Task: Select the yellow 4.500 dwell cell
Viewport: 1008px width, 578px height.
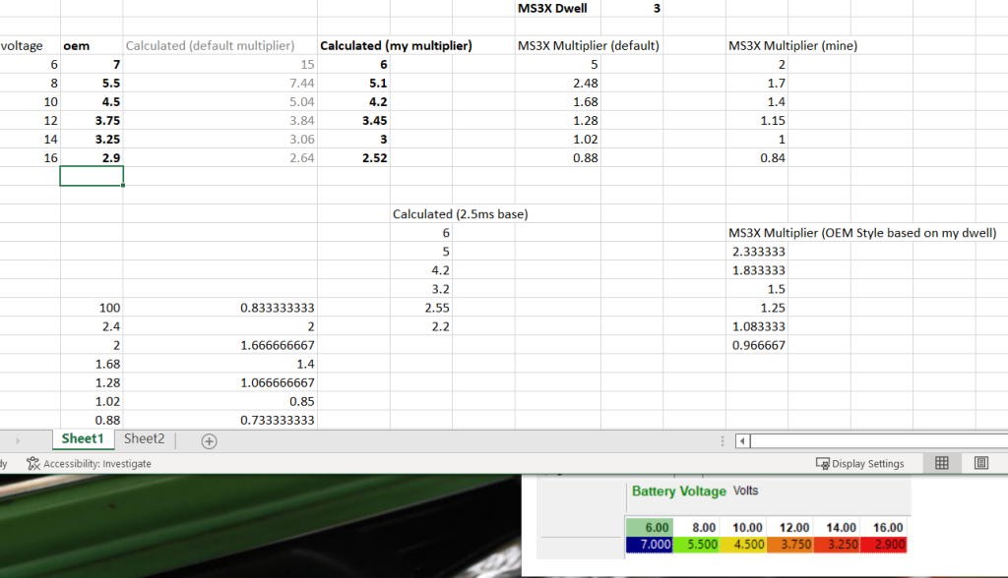Action: [x=743, y=545]
